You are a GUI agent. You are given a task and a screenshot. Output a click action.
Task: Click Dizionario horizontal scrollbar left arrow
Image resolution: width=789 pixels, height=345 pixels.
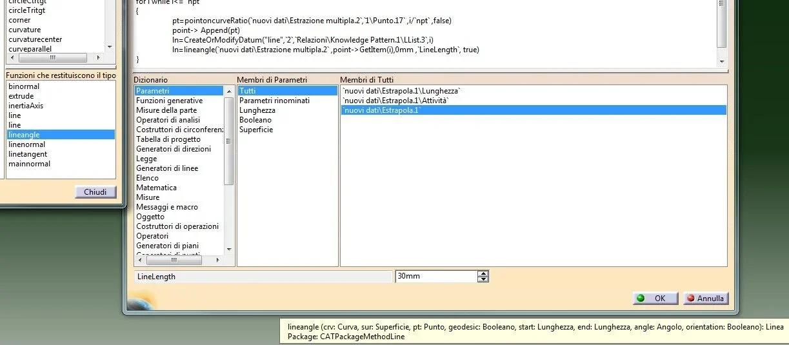coord(139,261)
